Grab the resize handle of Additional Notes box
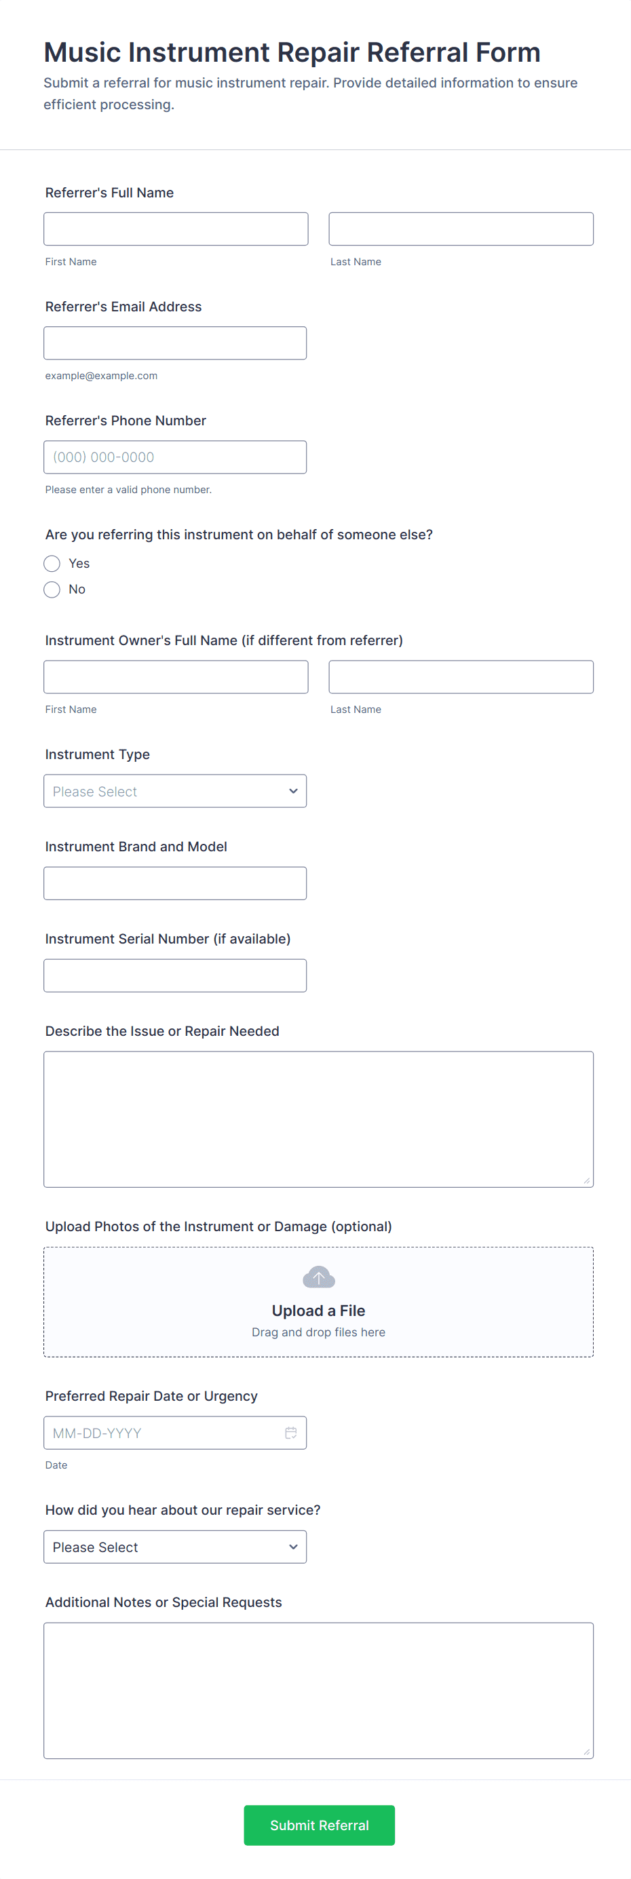The image size is (631, 1879). pos(586,1752)
